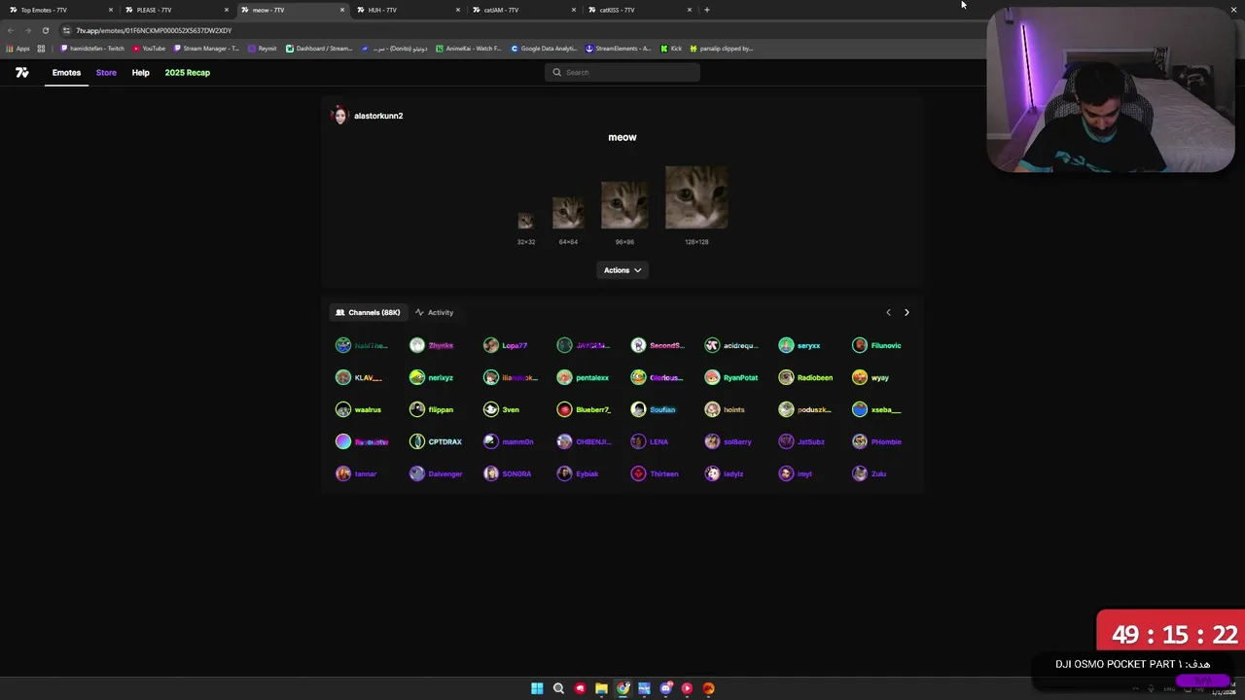
Task: Click the 96x96 meow emote preview
Action: [x=624, y=205]
